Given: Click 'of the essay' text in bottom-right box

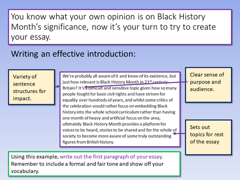Looking at the screenshot, I should click(x=204, y=142).
